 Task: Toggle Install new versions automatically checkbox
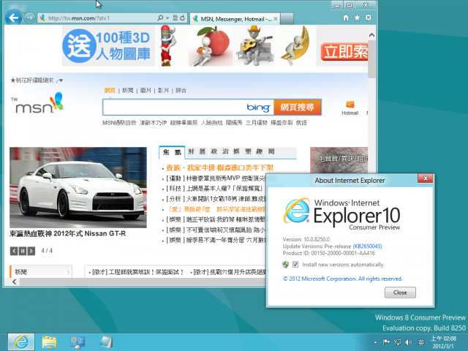click(x=295, y=265)
